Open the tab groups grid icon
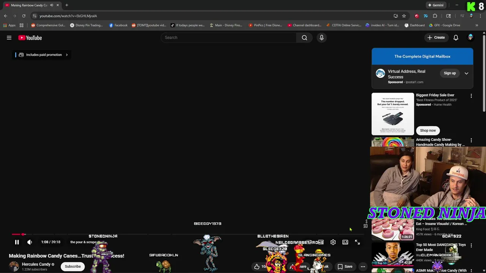The width and height of the screenshot is (486, 273). coord(22,25)
